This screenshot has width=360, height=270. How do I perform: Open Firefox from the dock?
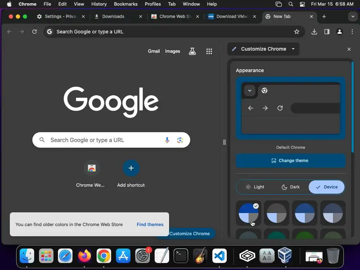click(84, 256)
